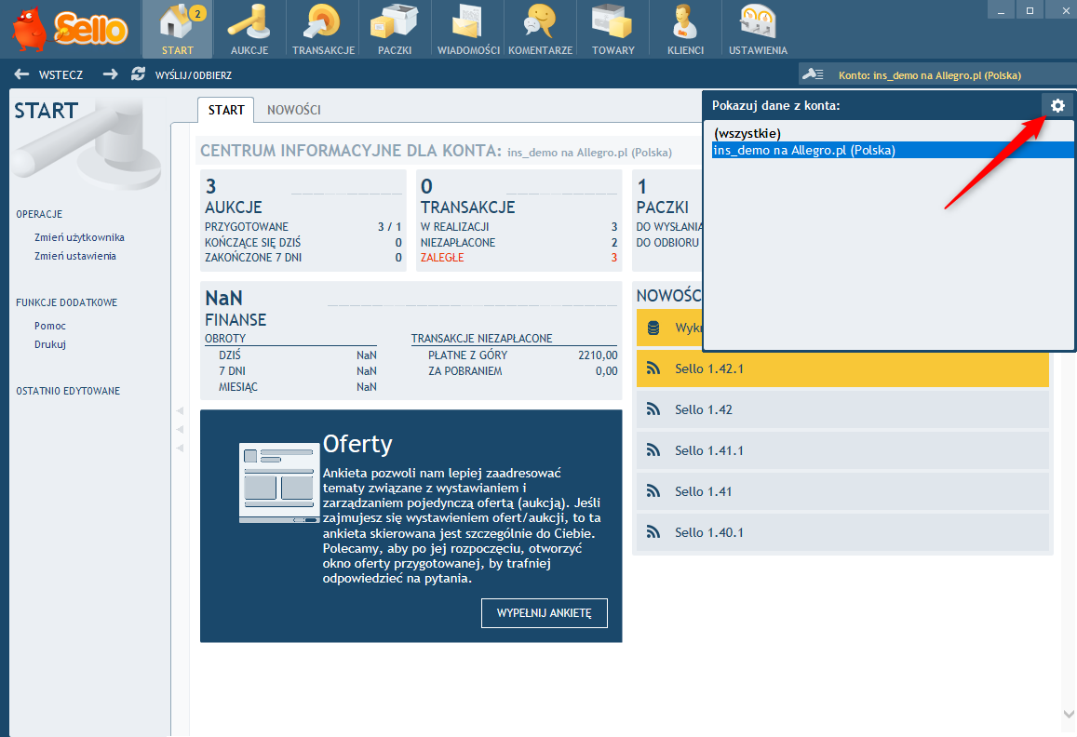Open the USTAWIENIA module
Image resolution: width=1077 pixels, height=737 pixels.
[759, 30]
